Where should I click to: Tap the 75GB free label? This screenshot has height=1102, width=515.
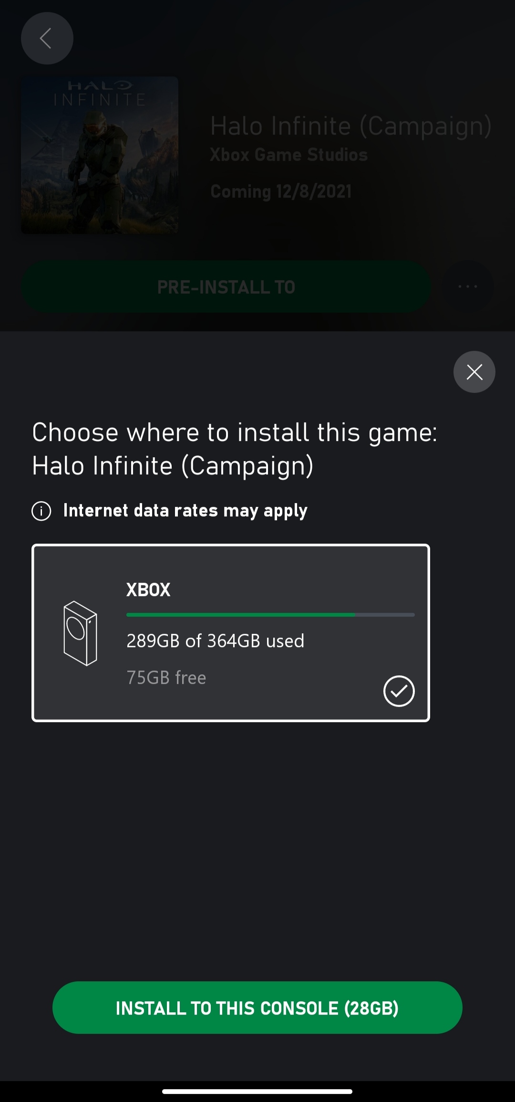coord(166,677)
